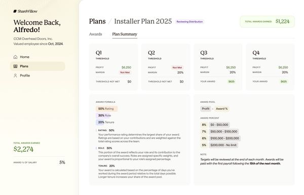Click the $100,000 - $200,000 range chip
Viewport: 304px width, 195px height.
[224, 138]
